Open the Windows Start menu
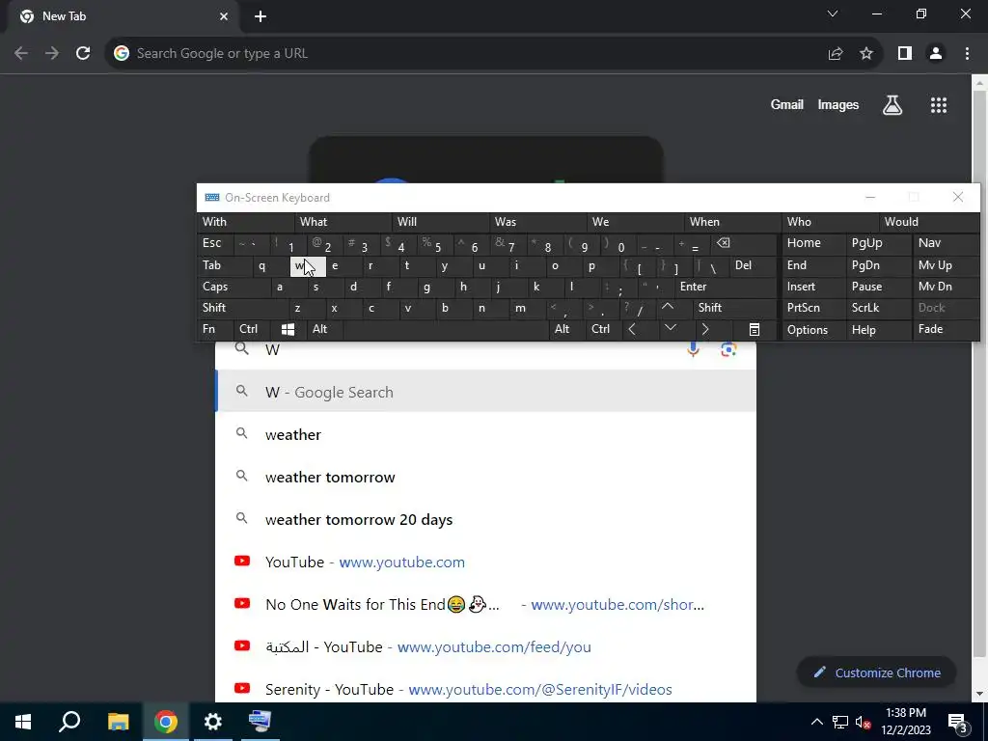 23,722
